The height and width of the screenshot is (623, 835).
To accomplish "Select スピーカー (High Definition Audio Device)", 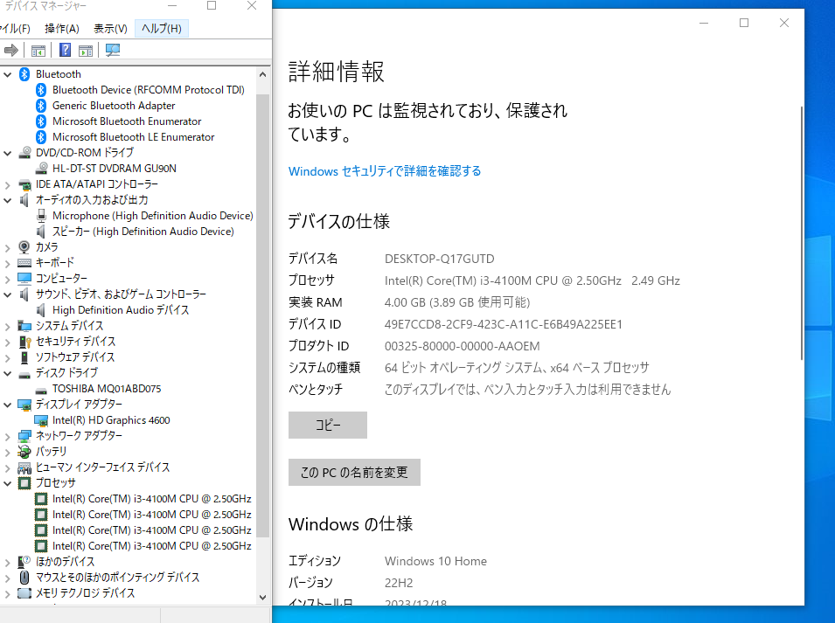I will click(x=143, y=232).
